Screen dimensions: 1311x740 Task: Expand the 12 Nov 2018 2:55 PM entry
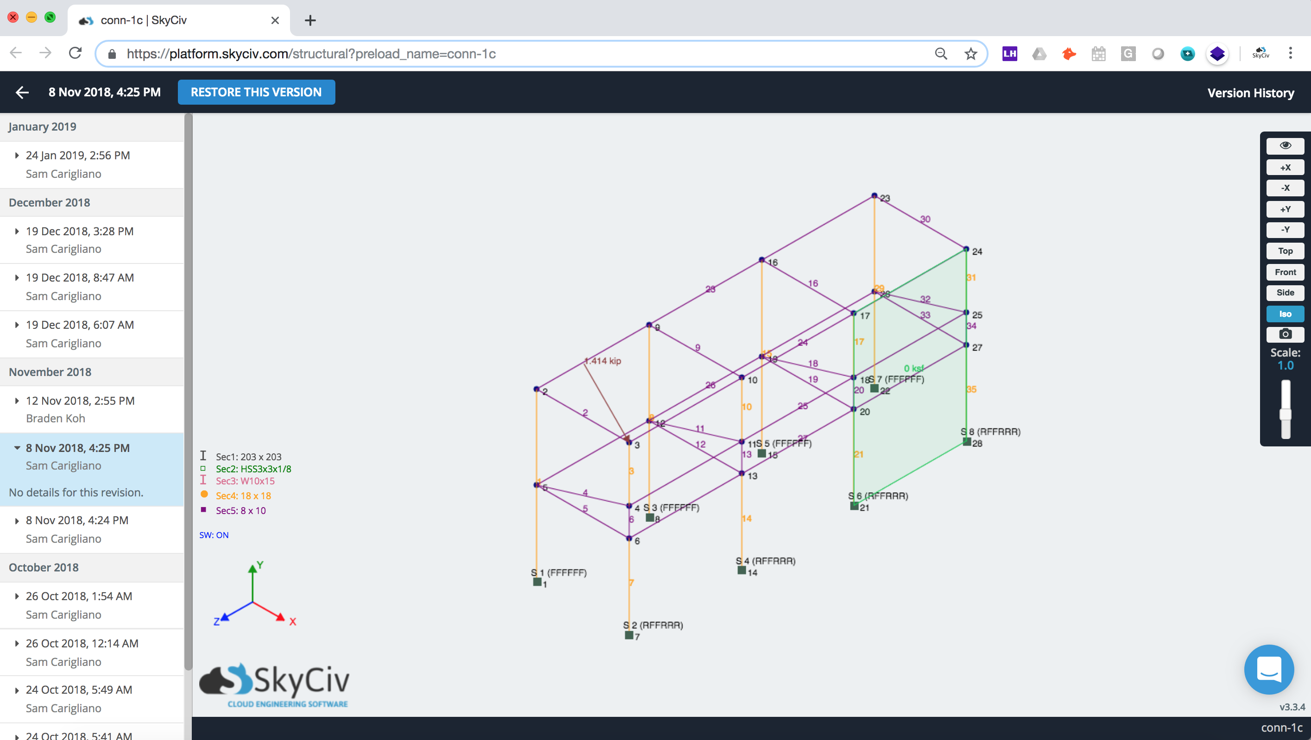(x=18, y=401)
